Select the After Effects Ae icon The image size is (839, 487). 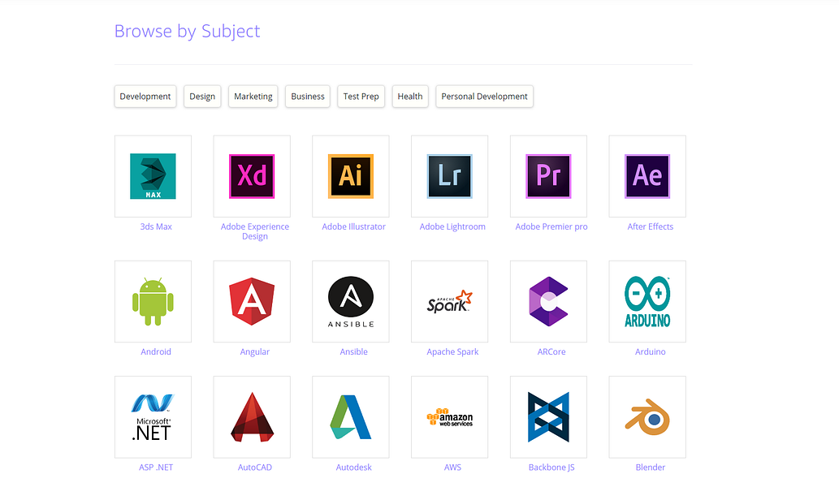click(647, 176)
